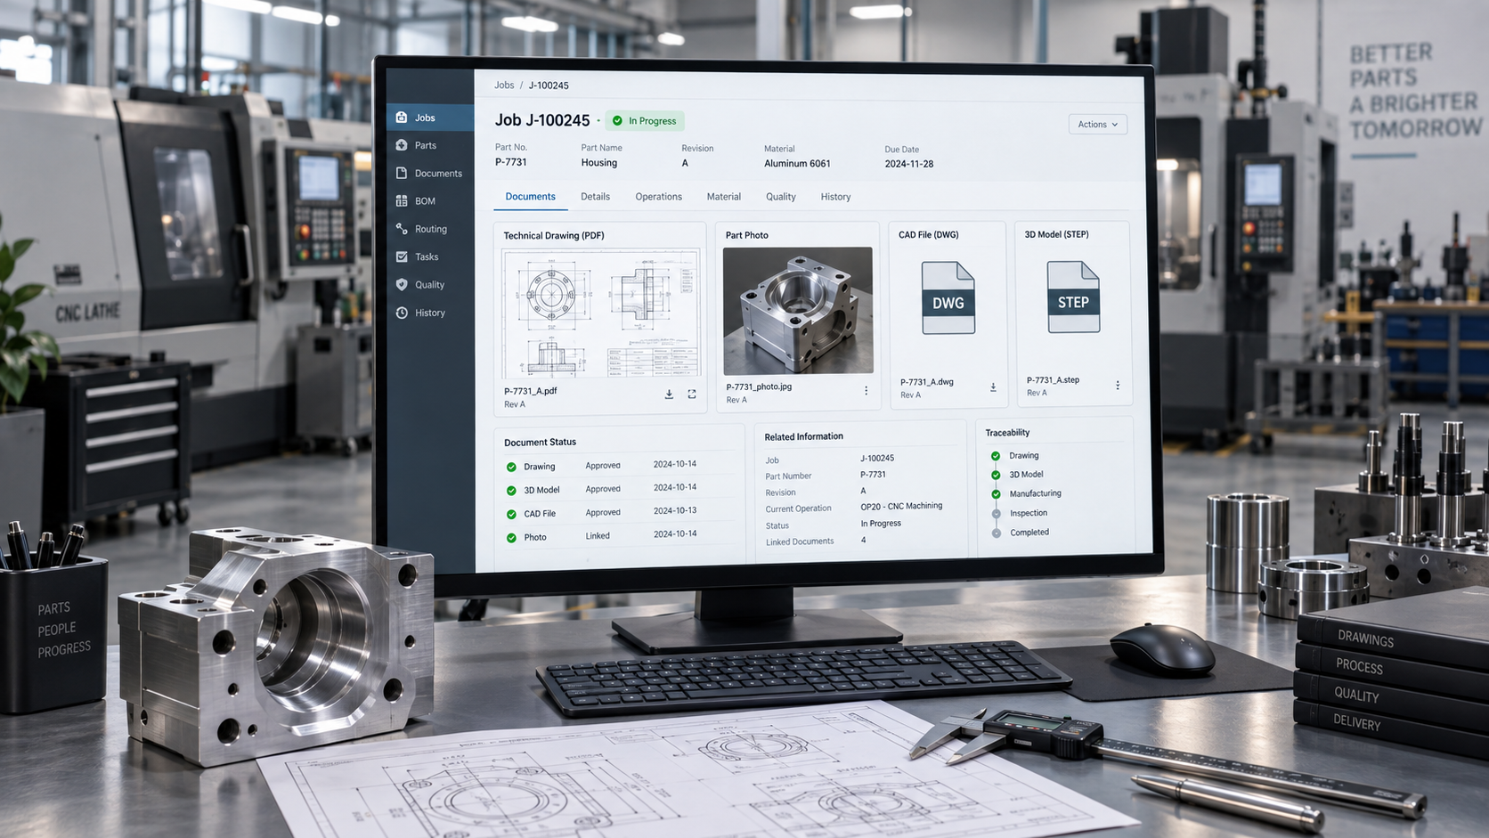Screen dimensions: 1489x838
Task: Select the Documents tab
Action: pos(531,197)
